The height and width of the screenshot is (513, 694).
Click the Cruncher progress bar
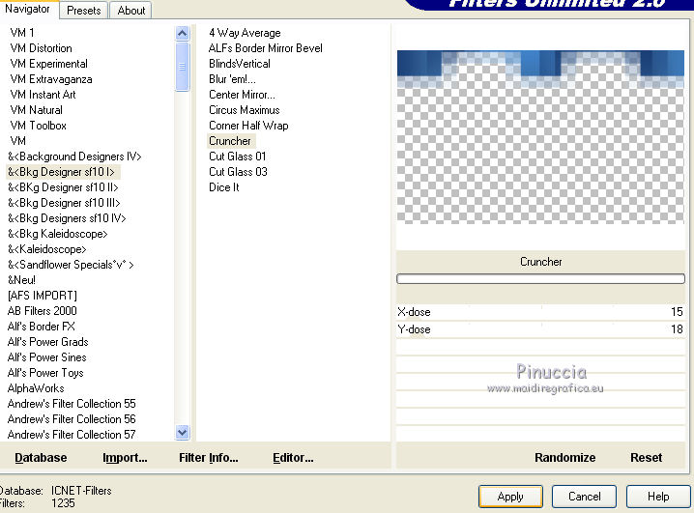point(540,278)
